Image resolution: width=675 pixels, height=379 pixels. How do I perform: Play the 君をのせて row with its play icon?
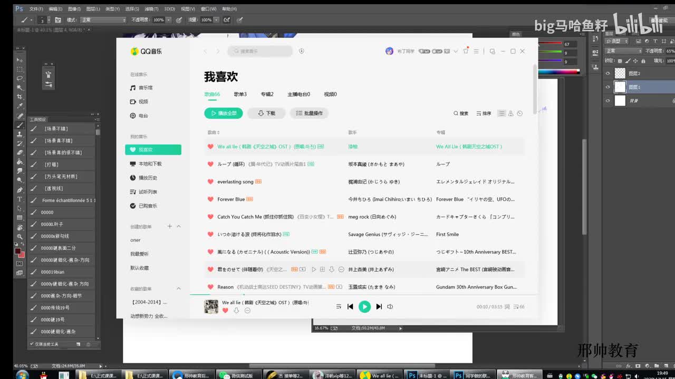click(314, 270)
